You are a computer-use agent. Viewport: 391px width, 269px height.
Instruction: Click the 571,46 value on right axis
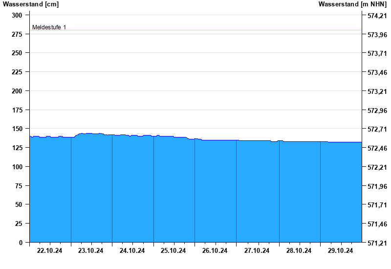(x=377, y=224)
